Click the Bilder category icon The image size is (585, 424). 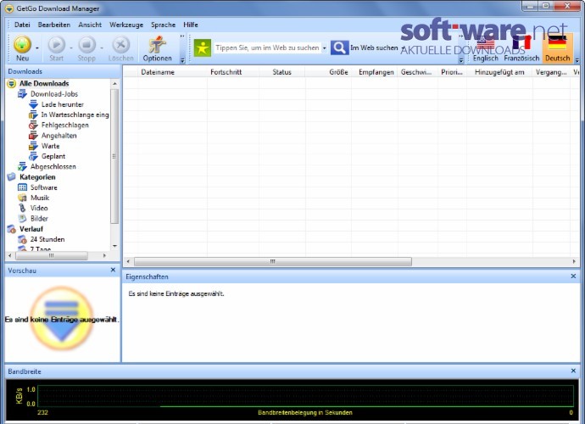pos(22,218)
